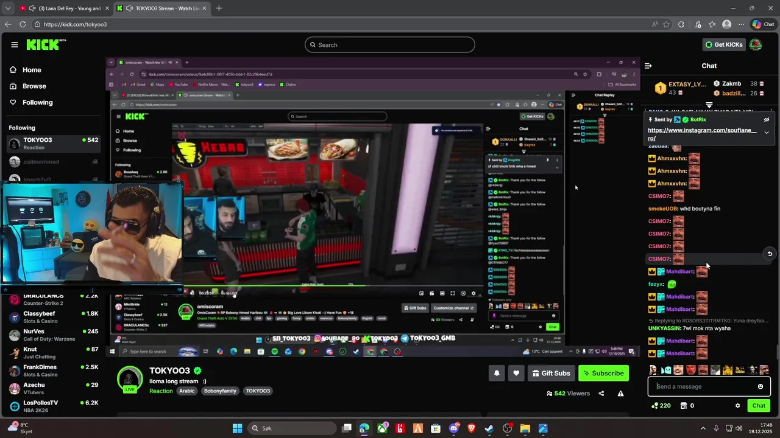This screenshot has height=438, width=780.
Task: Click the TOKYOO3 tag chip
Action: (x=258, y=391)
